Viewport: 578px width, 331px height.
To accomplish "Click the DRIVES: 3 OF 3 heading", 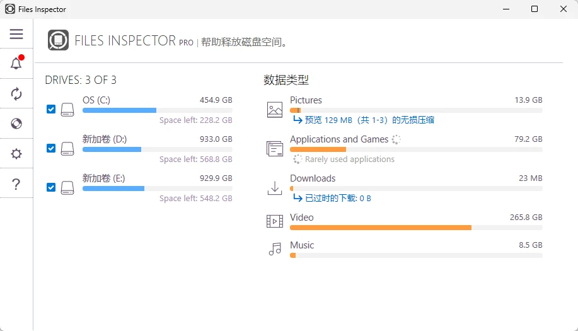I will click(81, 80).
